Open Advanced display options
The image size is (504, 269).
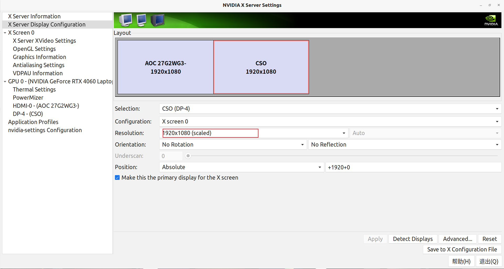(x=458, y=239)
